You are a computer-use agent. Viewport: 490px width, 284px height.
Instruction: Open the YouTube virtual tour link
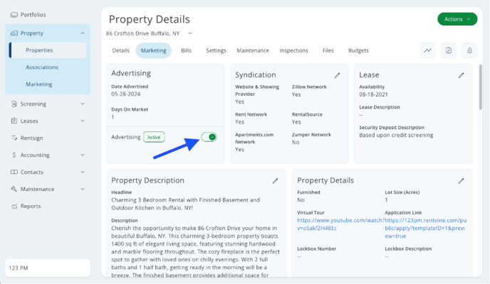335,224
